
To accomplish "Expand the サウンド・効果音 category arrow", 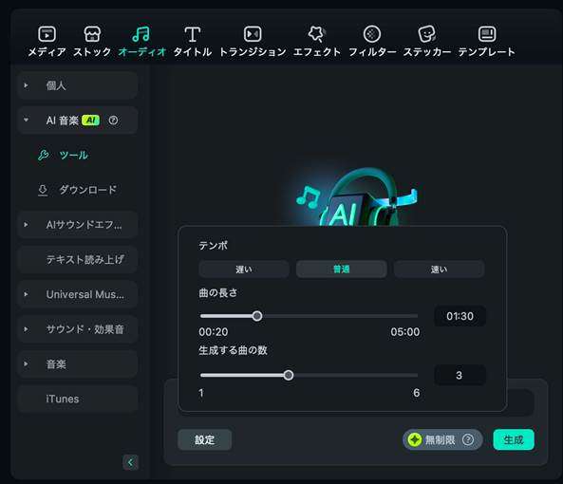I will pos(26,329).
